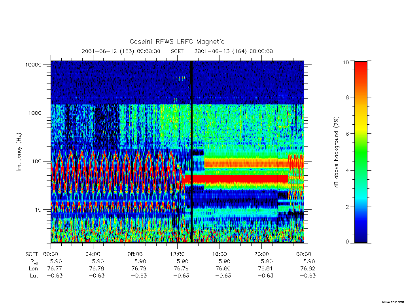Select the start date "2001-06-12 (163) 00:00:00"

(121, 51)
